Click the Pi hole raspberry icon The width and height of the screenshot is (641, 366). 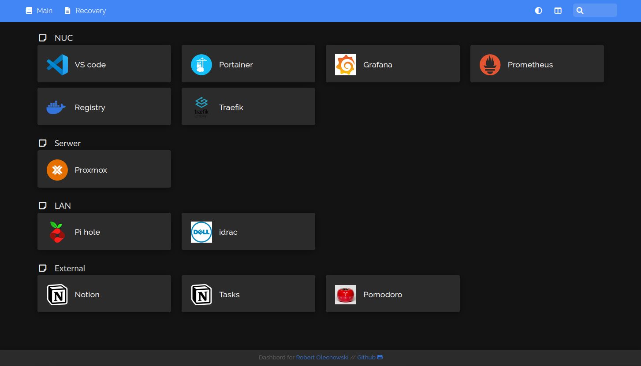point(57,232)
